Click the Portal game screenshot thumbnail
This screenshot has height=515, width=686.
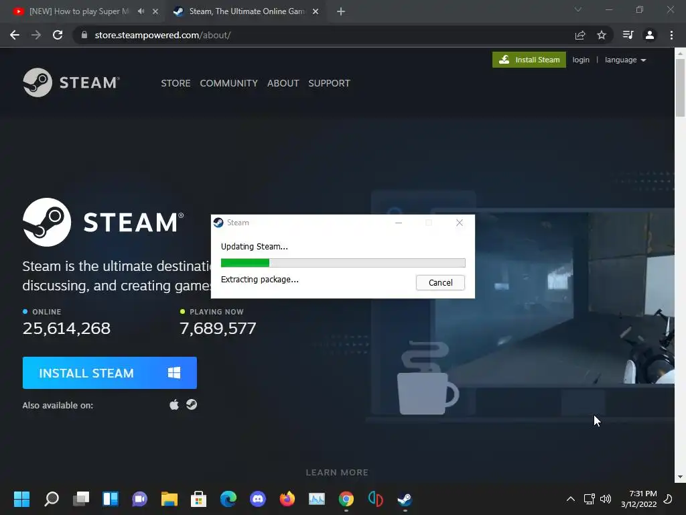pyautogui.click(x=553, y=298)
